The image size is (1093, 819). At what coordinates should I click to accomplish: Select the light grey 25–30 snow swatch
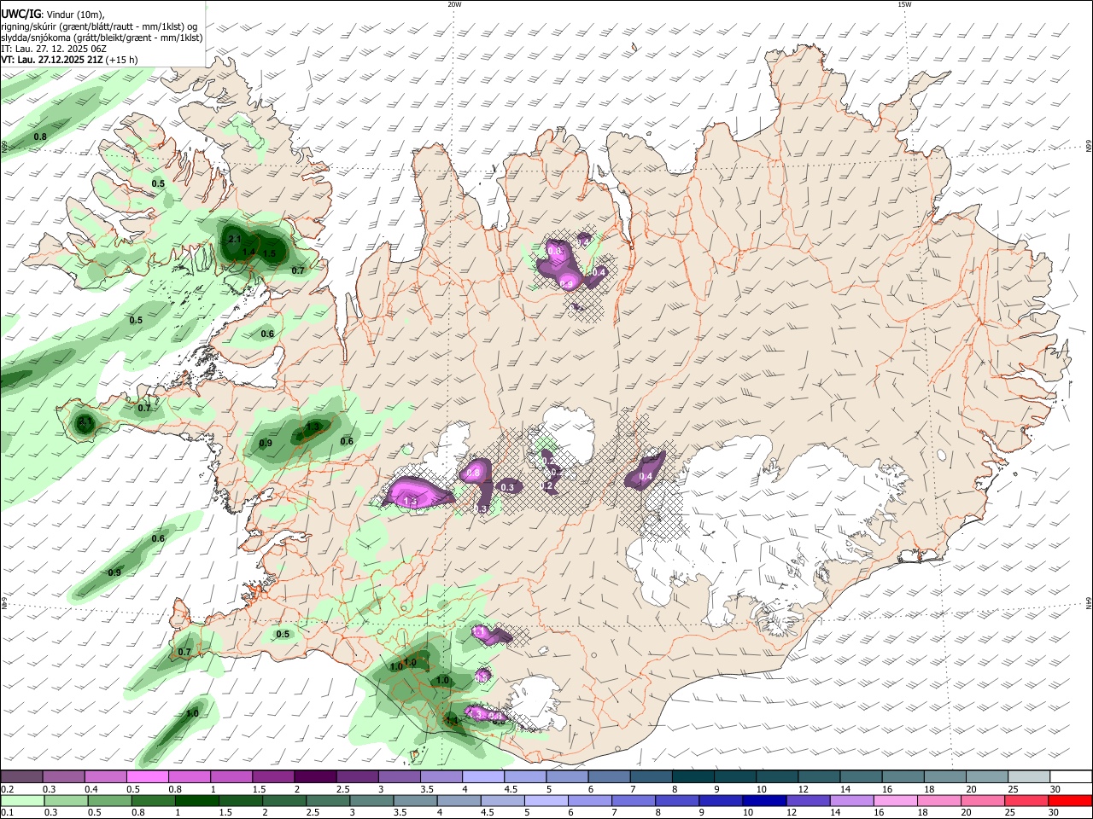pos(1030,776)
